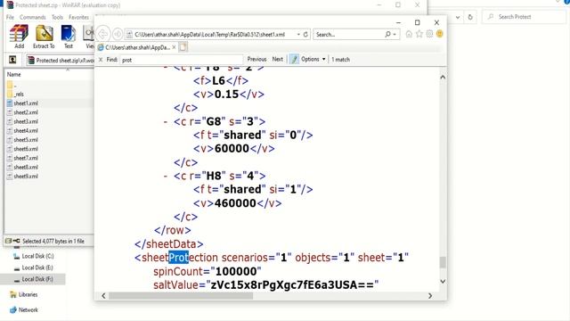The width and height of the screenshot is (570, 321).
Task: Select Local Disk (F:) in Explorer
Action: click(x=37, y=279)
